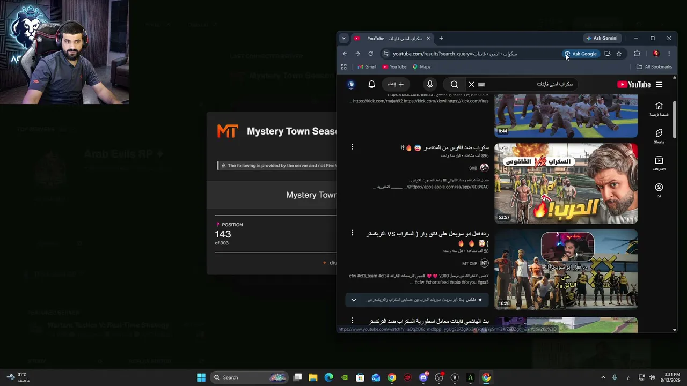The height and width of the screenshot is (386, 687).
Task: Open Microsoft Store from the taskbar
Action: 360,377
